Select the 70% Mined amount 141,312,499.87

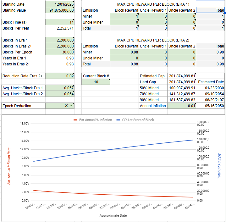click(182, 94)
